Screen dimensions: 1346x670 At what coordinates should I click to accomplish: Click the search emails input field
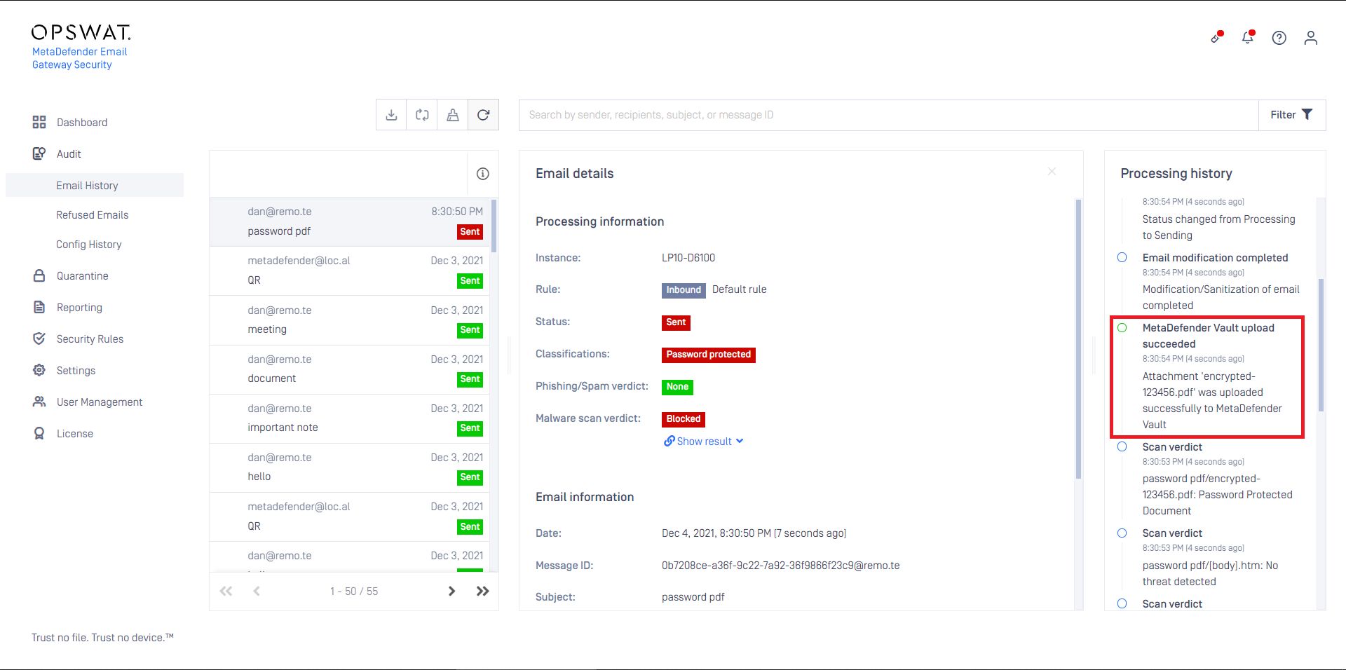point(889,115)
